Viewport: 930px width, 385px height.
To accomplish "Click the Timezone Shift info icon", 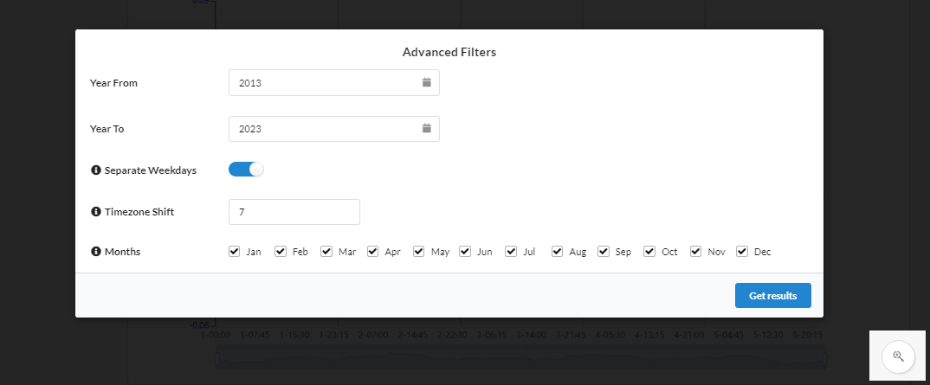I will tap(96, 211).
